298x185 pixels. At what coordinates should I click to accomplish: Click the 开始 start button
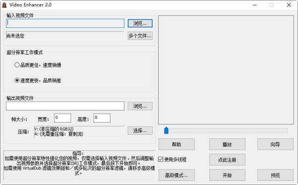227,175
